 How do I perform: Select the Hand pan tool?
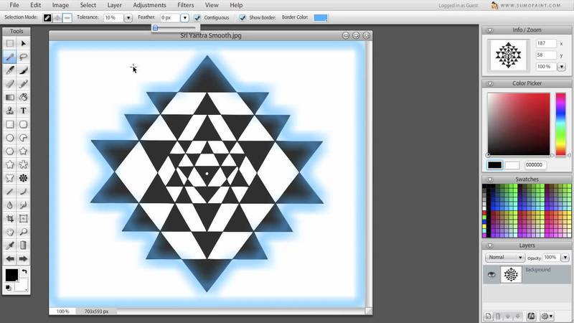coord(10,232)
